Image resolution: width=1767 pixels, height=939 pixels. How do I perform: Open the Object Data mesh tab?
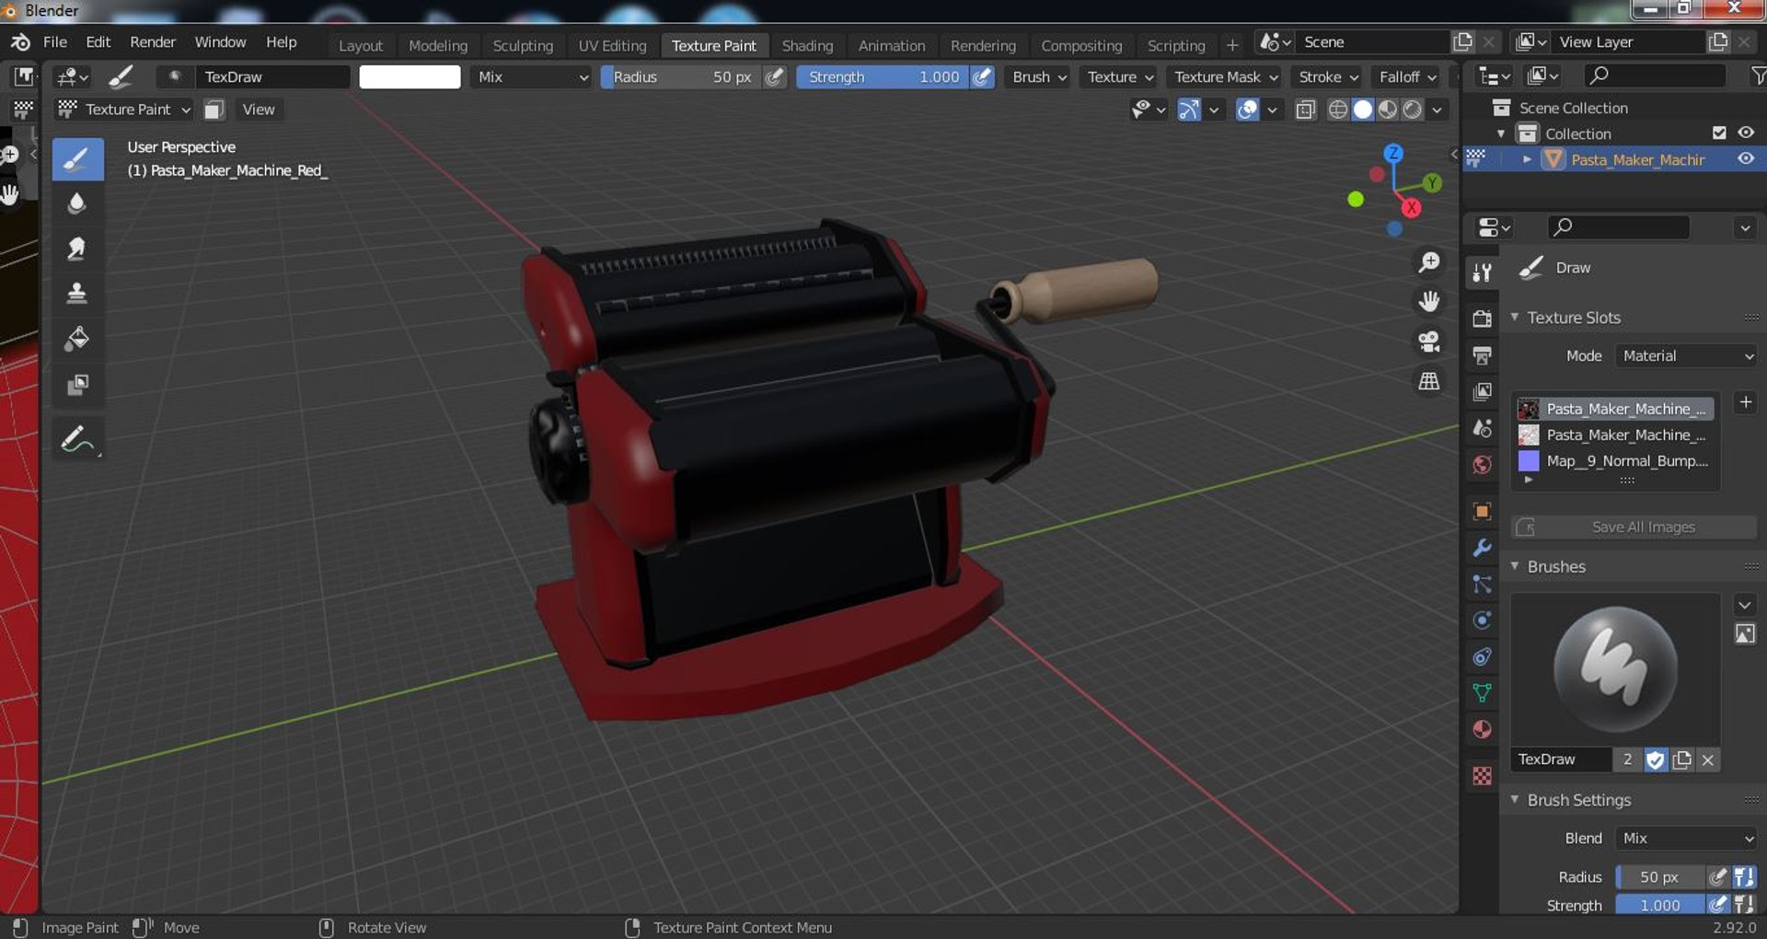(x=1482, y=693)
